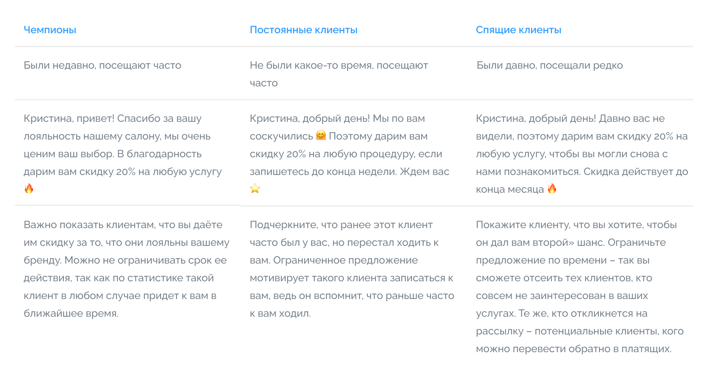
Task: Select the tip starting "Подчеркните, что ранее"
Action: point(341,225)
